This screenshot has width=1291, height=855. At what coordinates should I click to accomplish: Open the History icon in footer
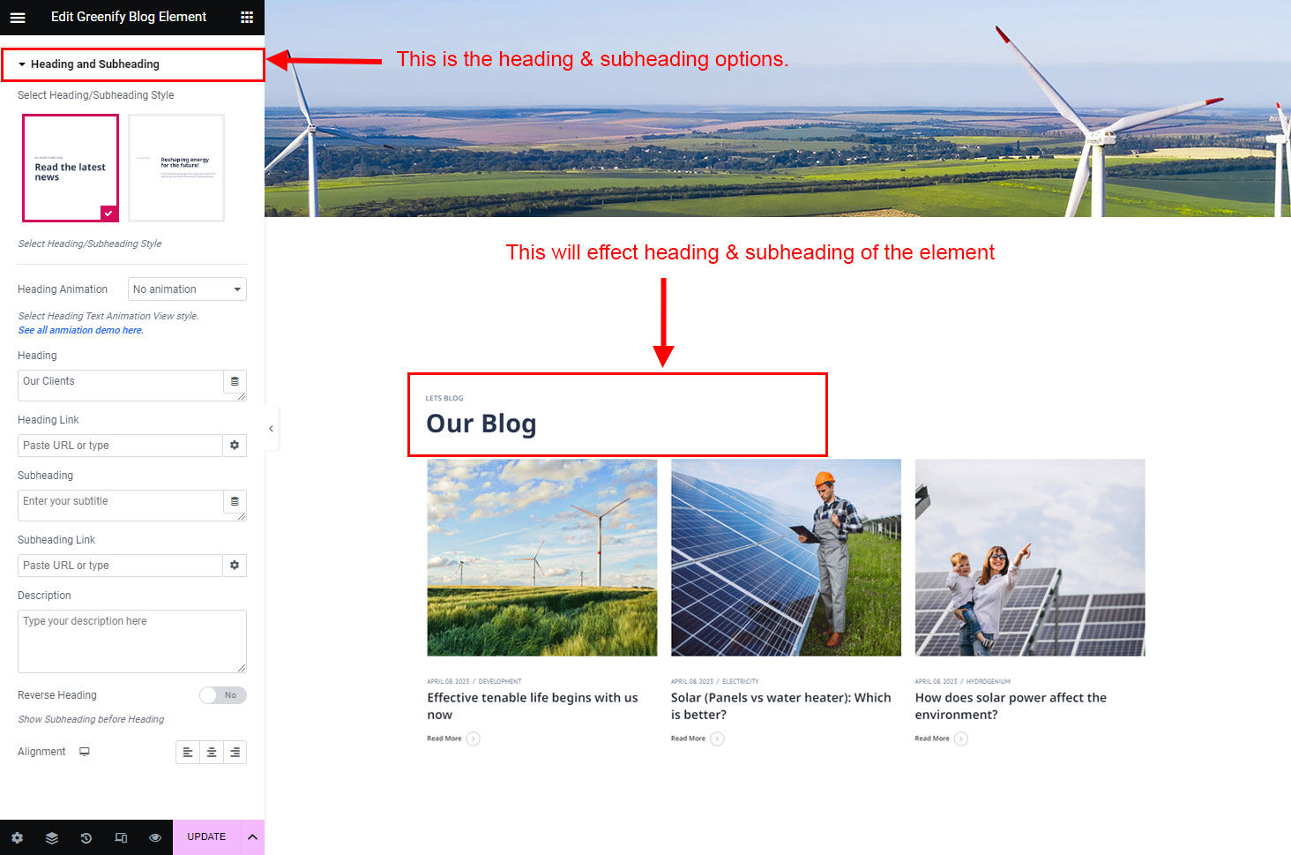pos(86,837)
